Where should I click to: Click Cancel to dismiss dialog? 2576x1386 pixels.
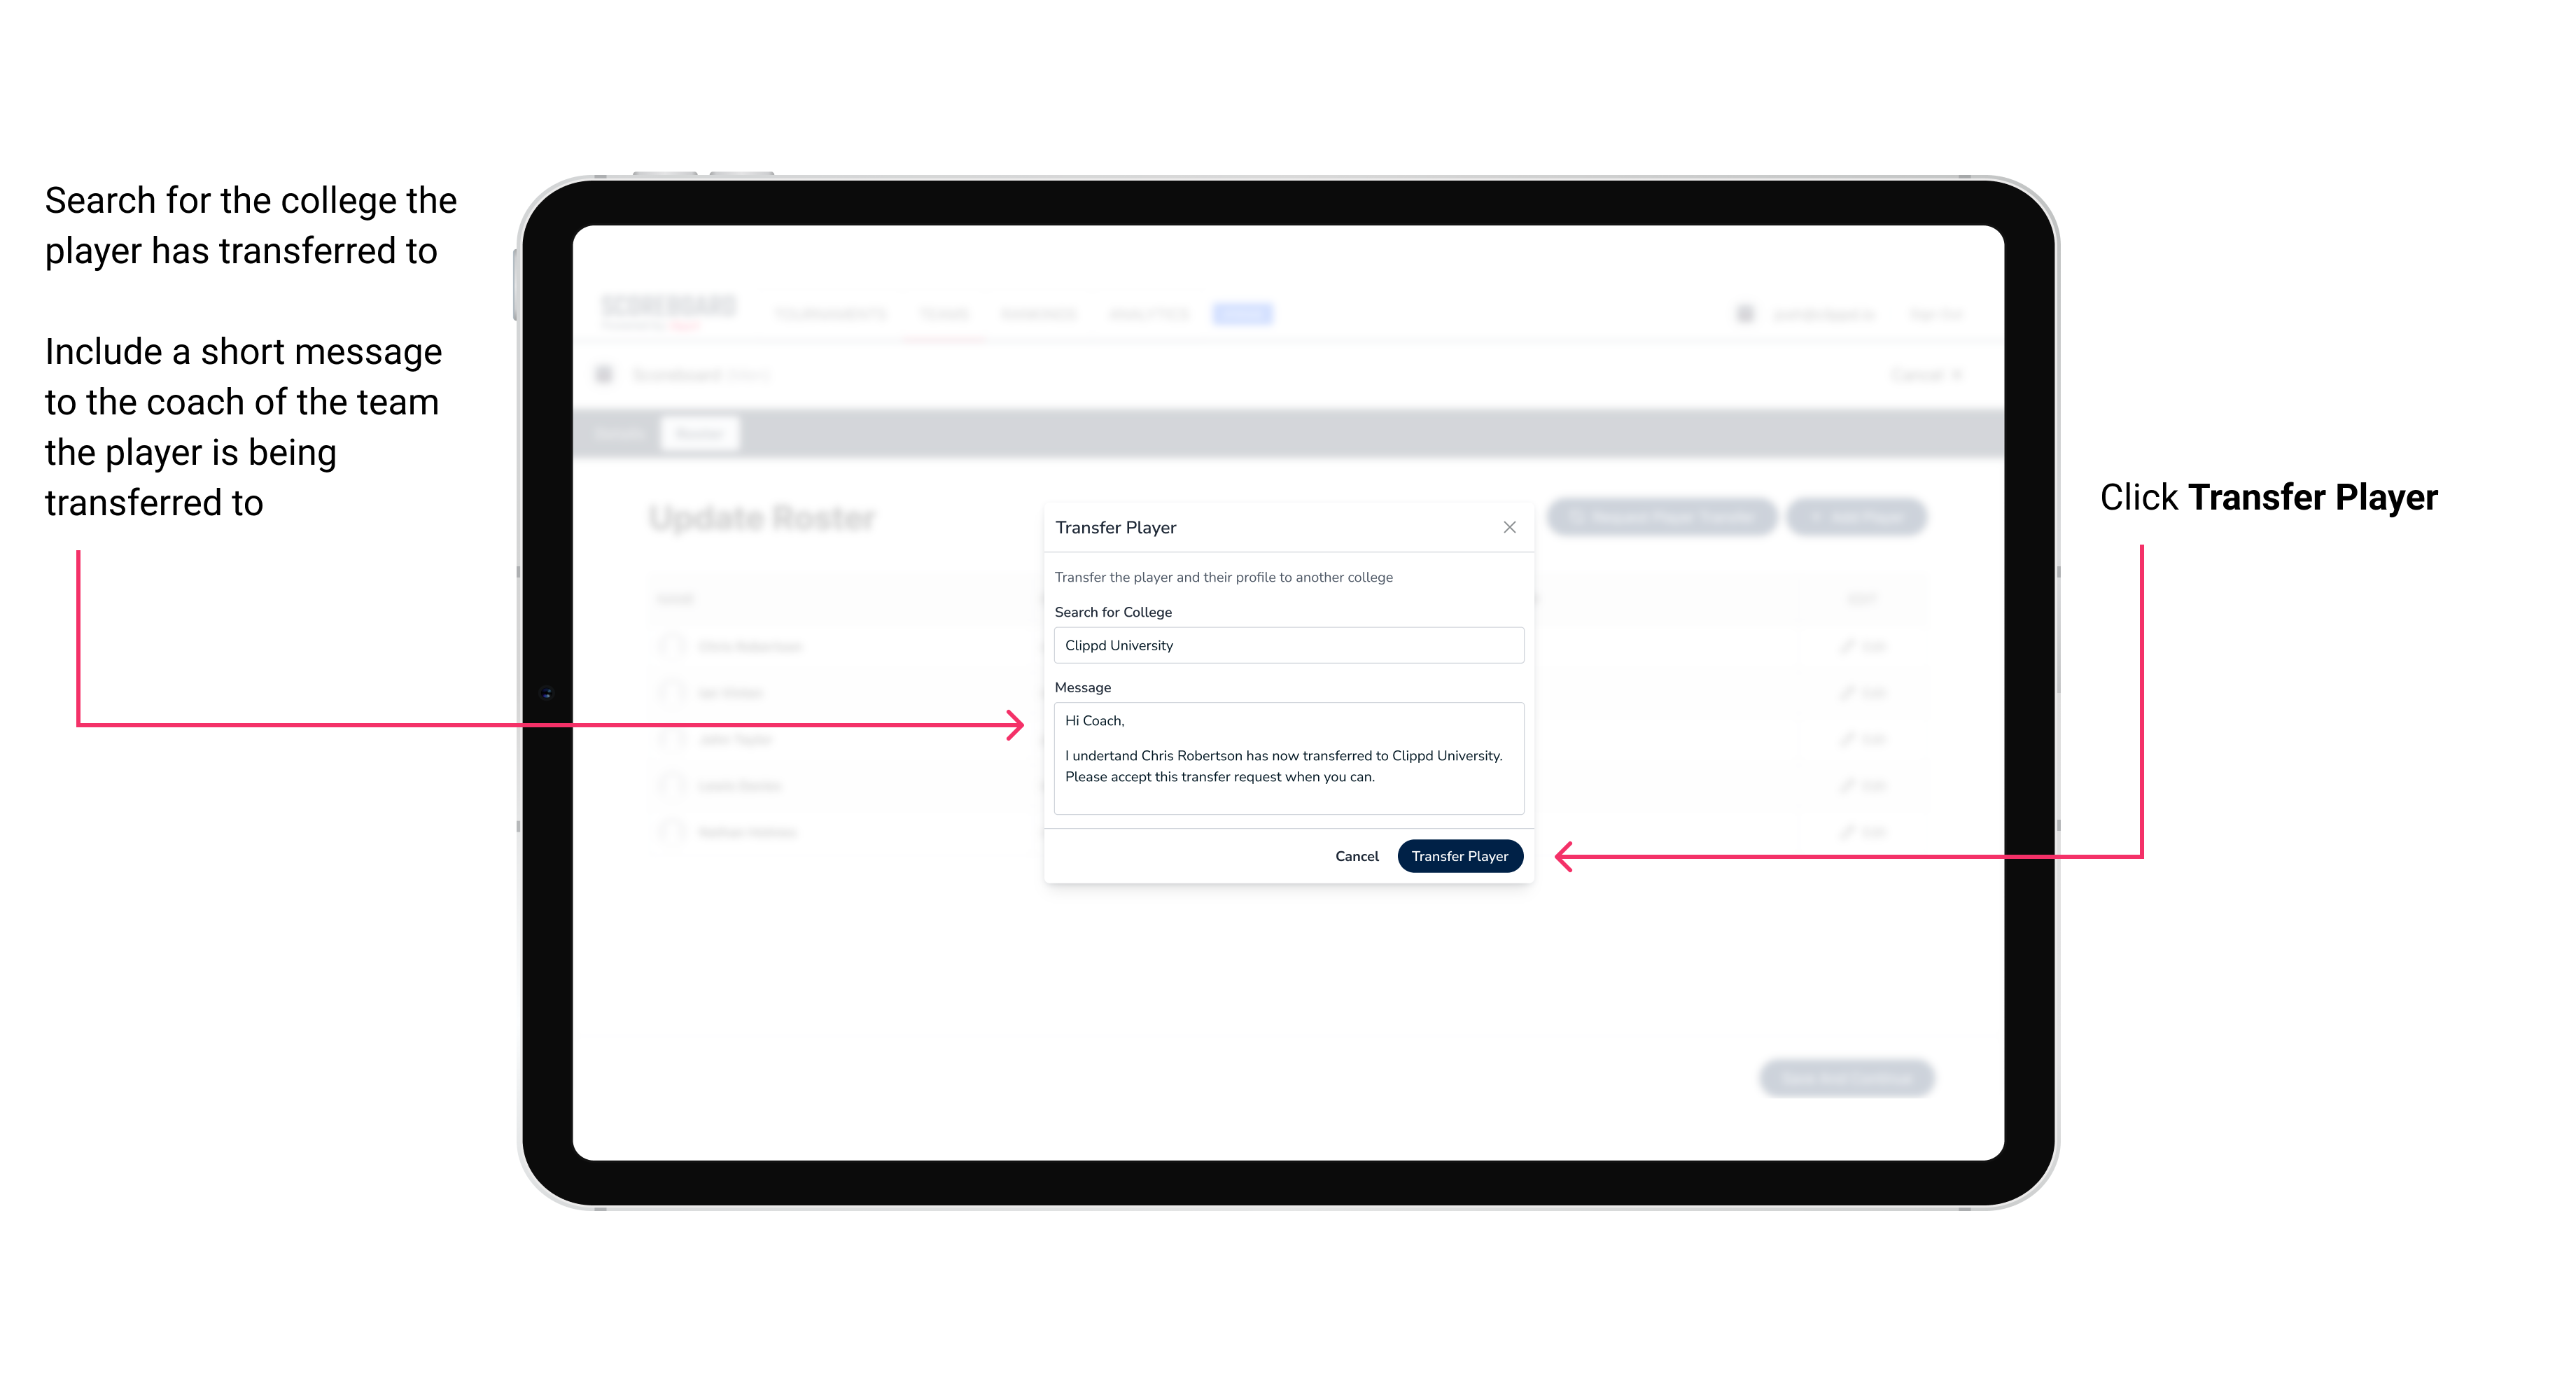pos(1356,855)
